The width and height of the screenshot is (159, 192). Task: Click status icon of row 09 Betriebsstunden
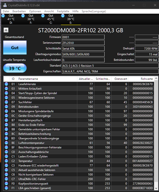click(x=6, y=107)
